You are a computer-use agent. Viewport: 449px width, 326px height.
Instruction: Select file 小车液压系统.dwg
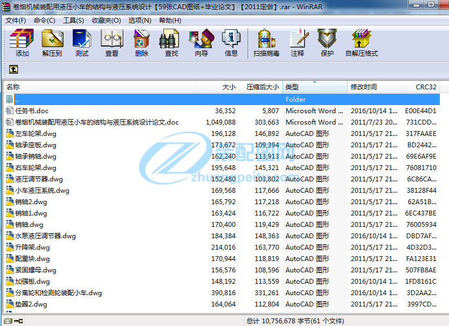(42, 191)
